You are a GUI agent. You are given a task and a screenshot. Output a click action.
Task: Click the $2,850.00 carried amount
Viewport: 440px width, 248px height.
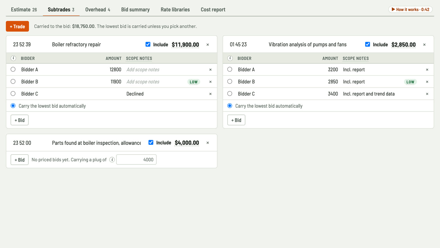(403, 45)
